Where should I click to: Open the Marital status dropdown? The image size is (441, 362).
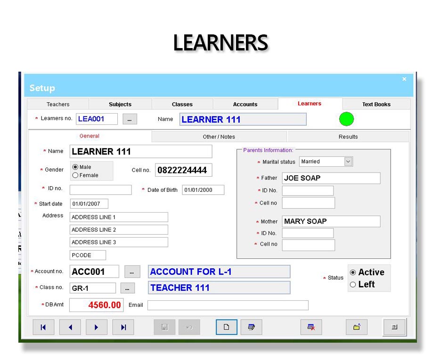(348, 162)
